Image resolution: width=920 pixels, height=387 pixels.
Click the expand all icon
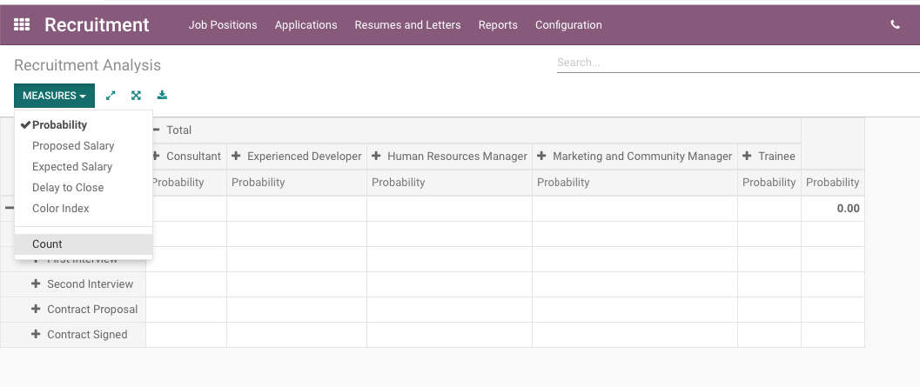click(x=136, y=96)
